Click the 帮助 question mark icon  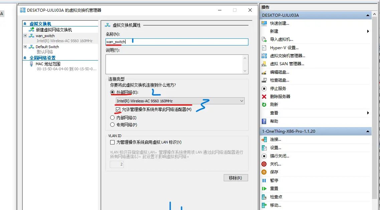pyautogui.click(x=264, y=121)
